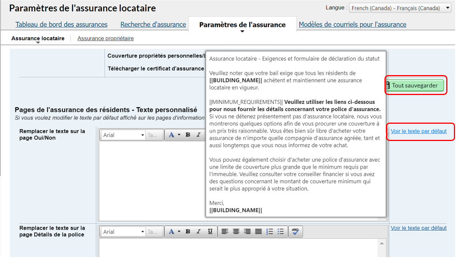This screenshot has height=259, width=457.
Task: Select Assurance locataire sub-tab
Action: (38, 38)
